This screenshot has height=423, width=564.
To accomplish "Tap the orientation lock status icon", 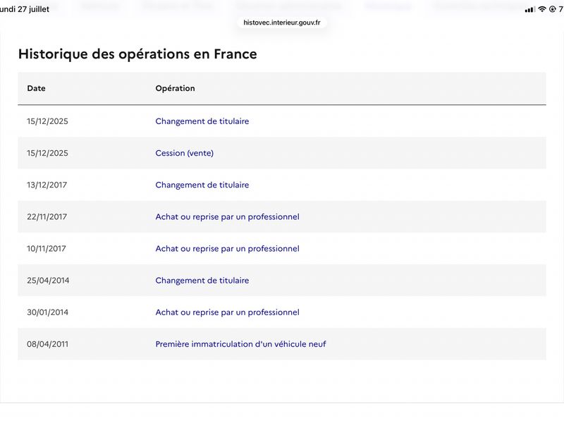I will click(x=553, y=9).
